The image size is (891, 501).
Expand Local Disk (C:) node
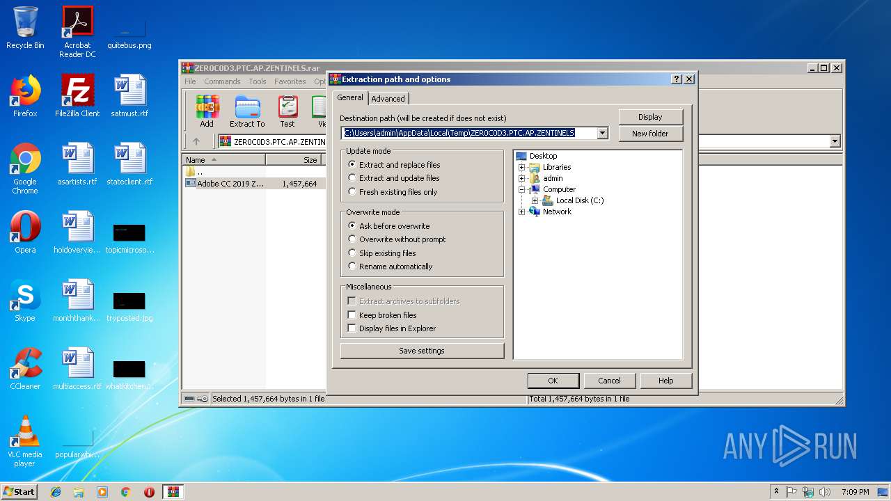[535, 200]
